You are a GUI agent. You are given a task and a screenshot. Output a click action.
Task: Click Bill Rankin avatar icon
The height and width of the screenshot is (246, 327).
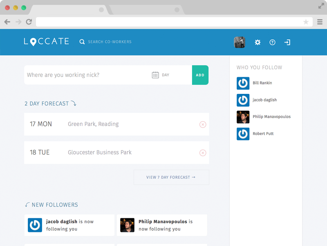tap(243, 83)
